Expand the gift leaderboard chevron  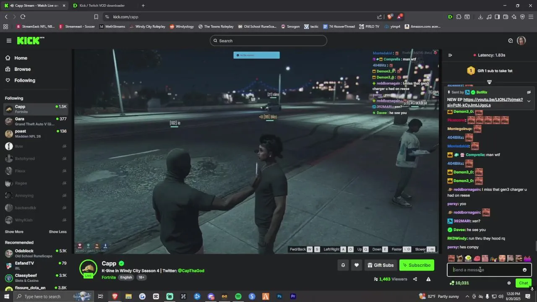(x=489, y=82)
